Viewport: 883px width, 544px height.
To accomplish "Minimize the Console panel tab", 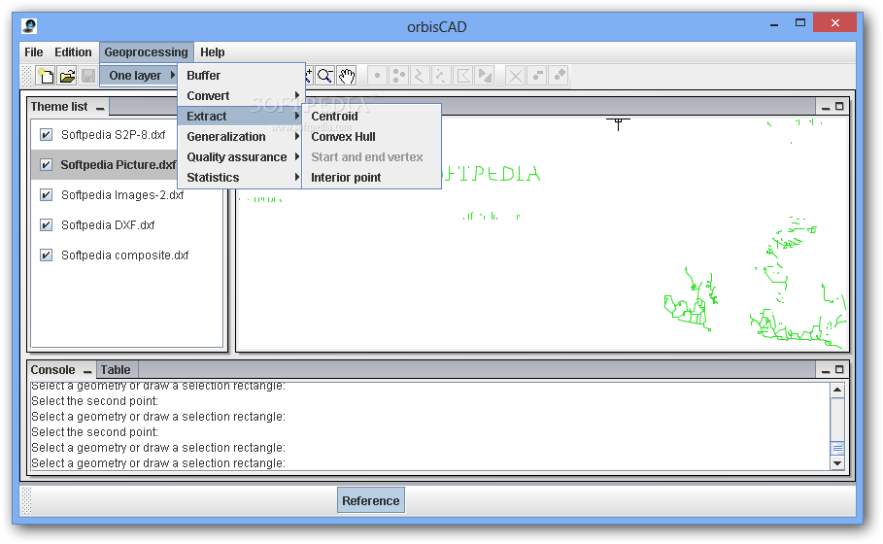I will click(x=87, y=372).
